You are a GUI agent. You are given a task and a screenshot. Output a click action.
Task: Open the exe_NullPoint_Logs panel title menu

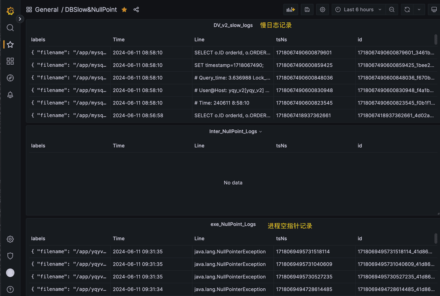coord(233,224)
